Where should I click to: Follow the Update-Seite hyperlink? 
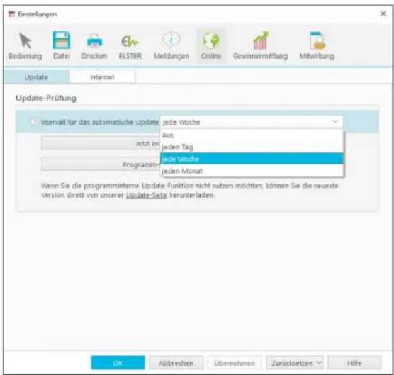[146, 195]
